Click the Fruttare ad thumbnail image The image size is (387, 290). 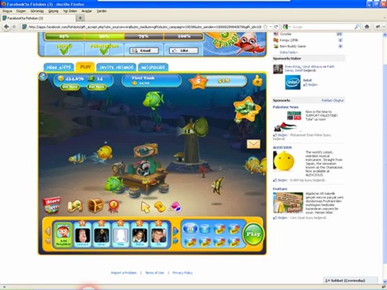click(288, 203)
